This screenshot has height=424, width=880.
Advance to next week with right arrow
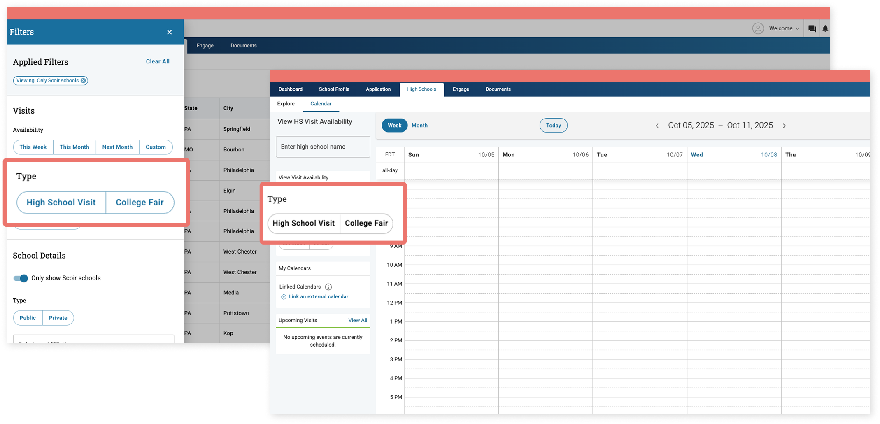tap(784, 126)
